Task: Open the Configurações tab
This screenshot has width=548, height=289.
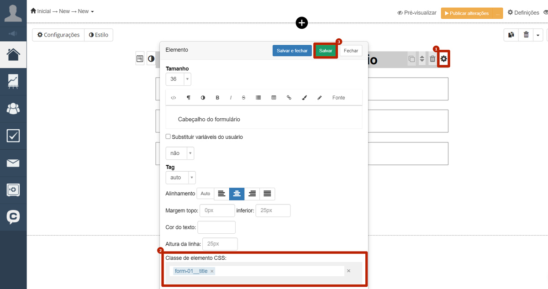Action: [x=58, y=35]
